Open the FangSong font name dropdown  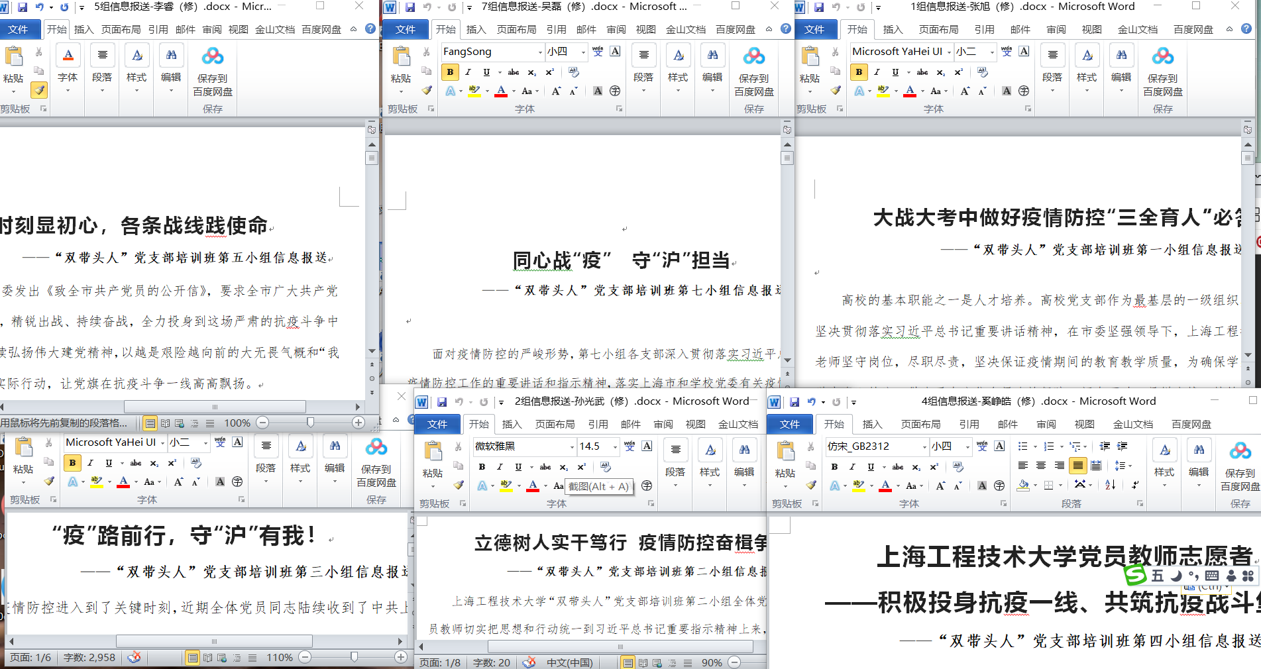coord(540,52)
